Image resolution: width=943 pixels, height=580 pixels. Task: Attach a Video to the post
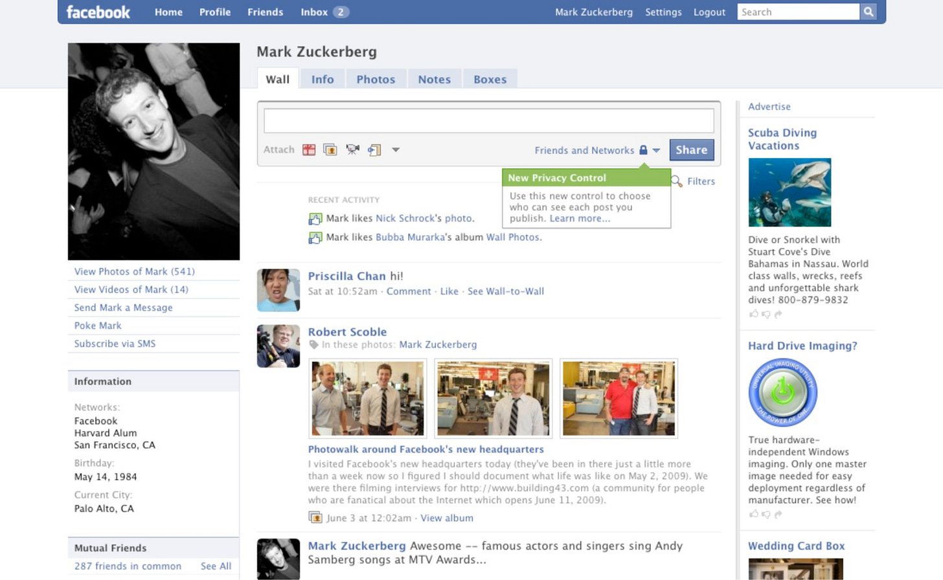point(352,150)
